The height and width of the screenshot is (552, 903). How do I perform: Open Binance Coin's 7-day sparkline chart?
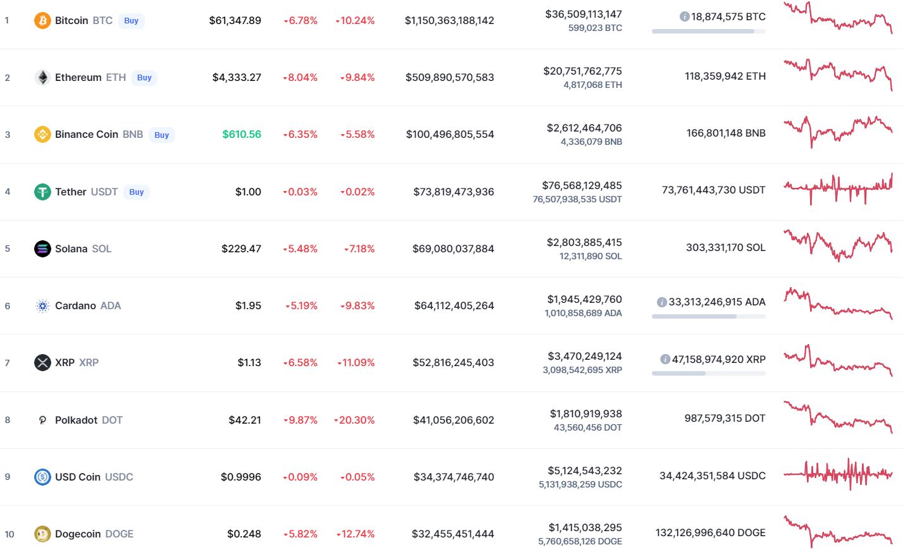pyautogui.click(x=838, y=131)
